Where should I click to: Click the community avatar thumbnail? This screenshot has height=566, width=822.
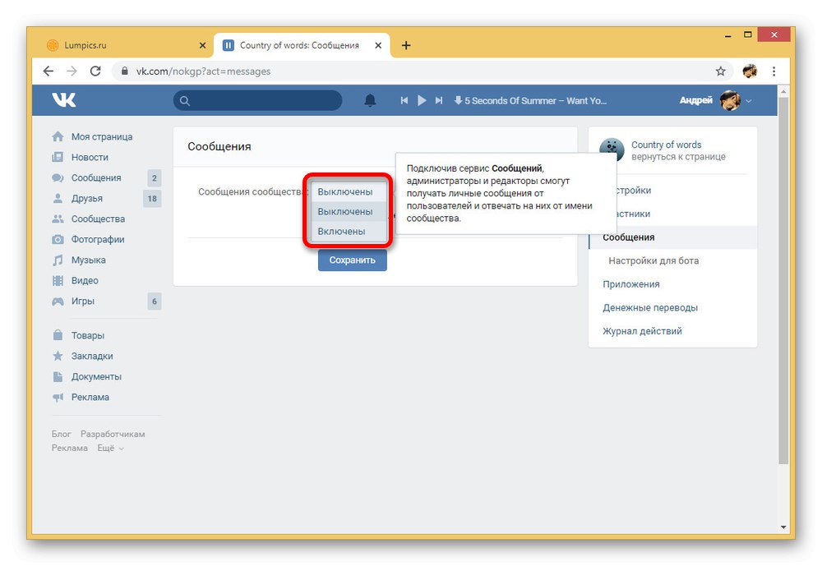612,150
